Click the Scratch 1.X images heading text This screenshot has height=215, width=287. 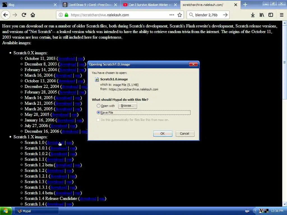coord(30,137)
